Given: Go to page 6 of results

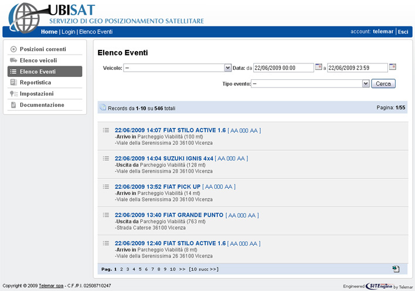Looking at the screenshot, I should point(146,269).
